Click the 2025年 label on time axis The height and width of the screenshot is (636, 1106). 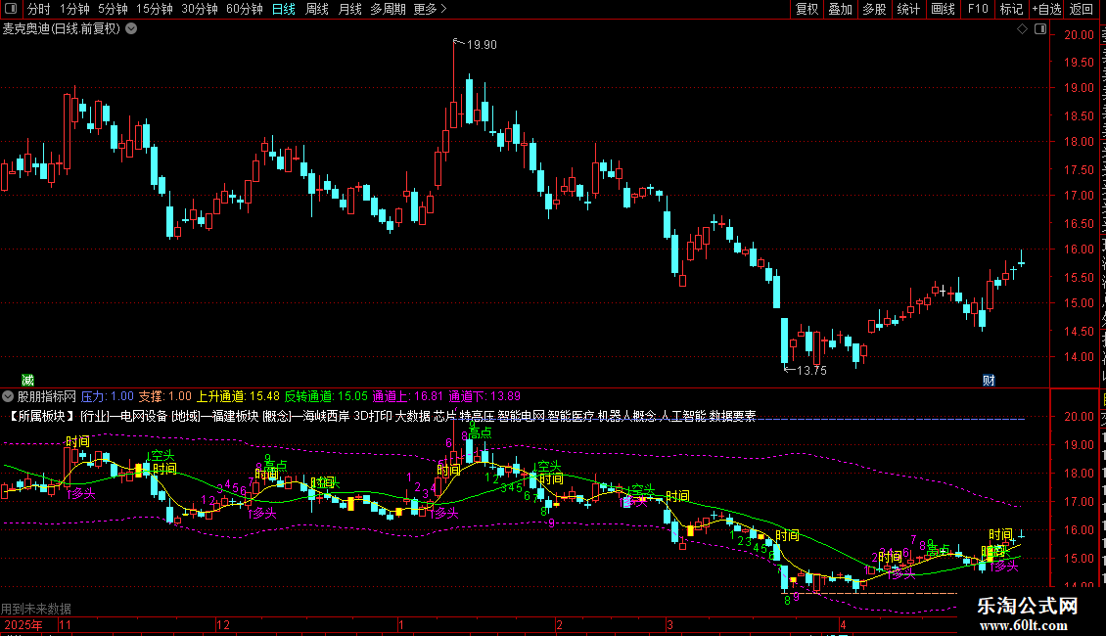(x=23, y=624)
